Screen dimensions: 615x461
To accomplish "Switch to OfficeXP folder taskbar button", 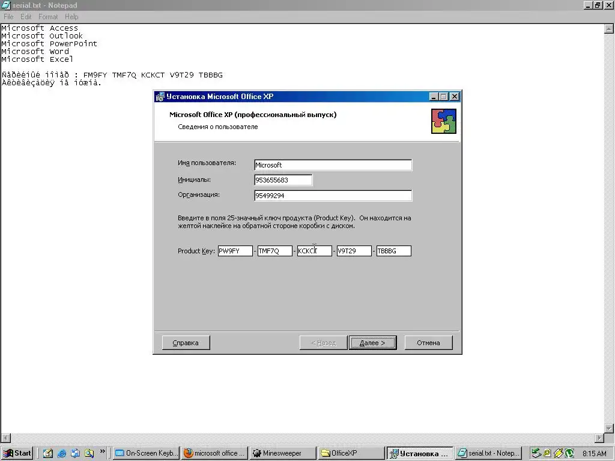I will click(351, 453).
